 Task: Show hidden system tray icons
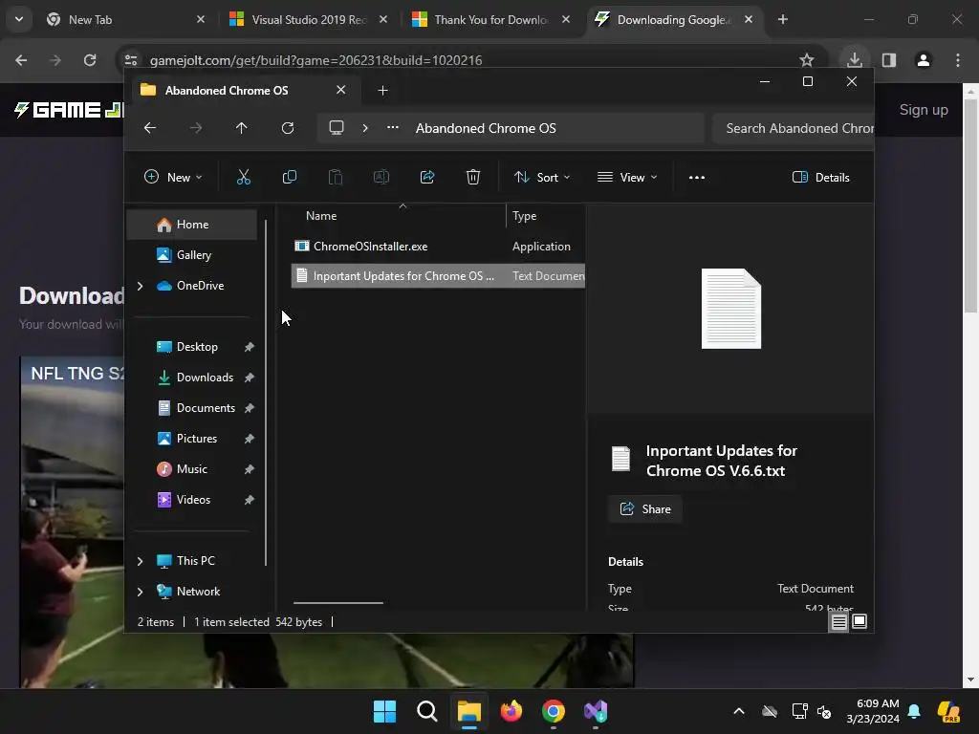[739, 711]
